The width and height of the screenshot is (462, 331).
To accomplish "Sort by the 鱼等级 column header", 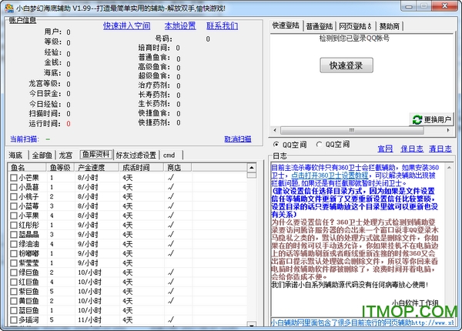I will tap(62, 167).
